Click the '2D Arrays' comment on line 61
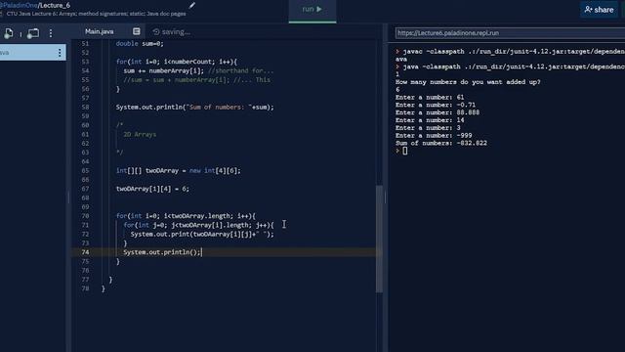The height and width of the screenshot is (352, 625). pos(140,135)
